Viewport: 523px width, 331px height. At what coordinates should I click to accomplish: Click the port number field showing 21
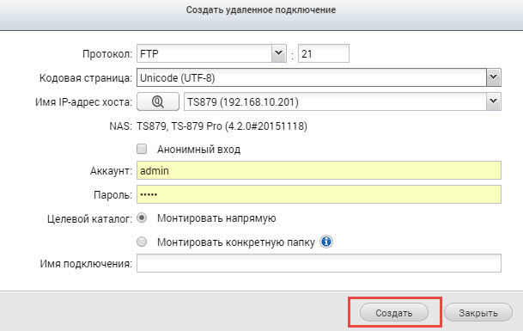pyautogui.click(x=324, y=53)
